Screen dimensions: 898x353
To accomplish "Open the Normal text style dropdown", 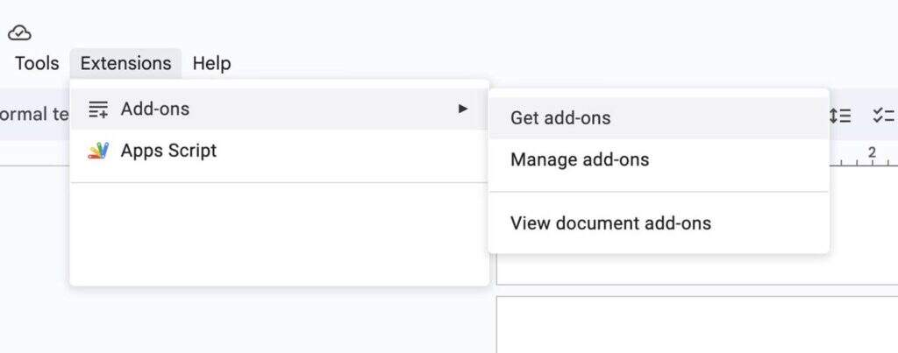I will (x=35, y=113).
